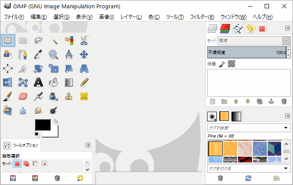
Task: Select the Shear tool
Action: pyautogui.click(x=69, y=69)
